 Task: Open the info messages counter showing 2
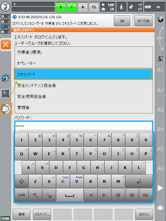coord(6,27)
